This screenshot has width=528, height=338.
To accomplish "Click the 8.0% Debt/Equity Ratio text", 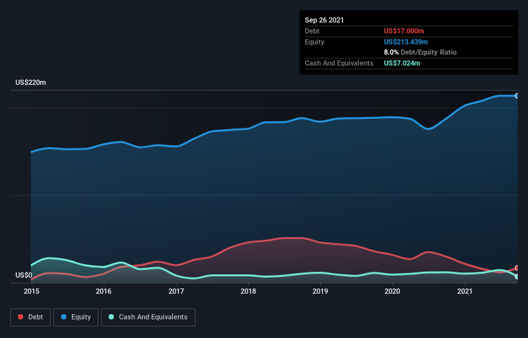I will (420, 53).
